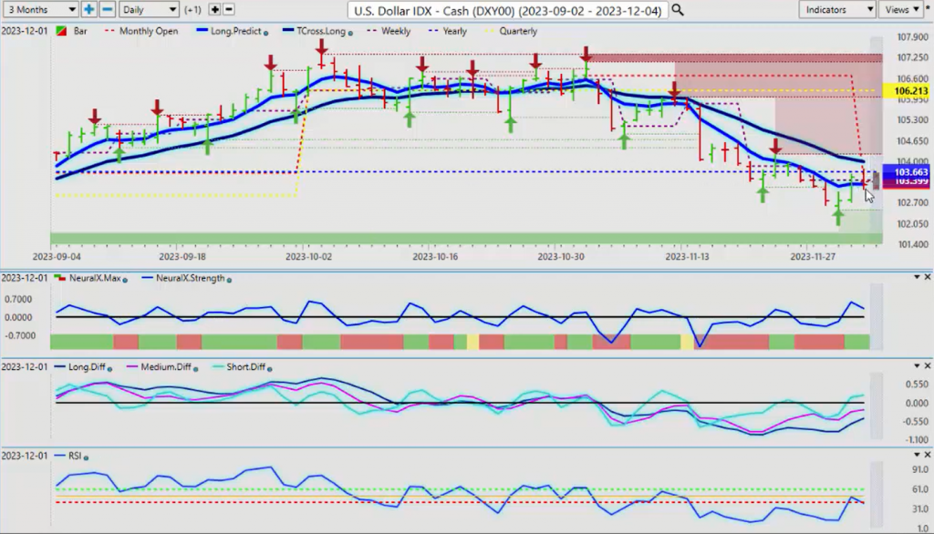This screenshot has width=934, height=534.
Task: Close the NeuralX indicator panel
Action: tap(928, 277)
